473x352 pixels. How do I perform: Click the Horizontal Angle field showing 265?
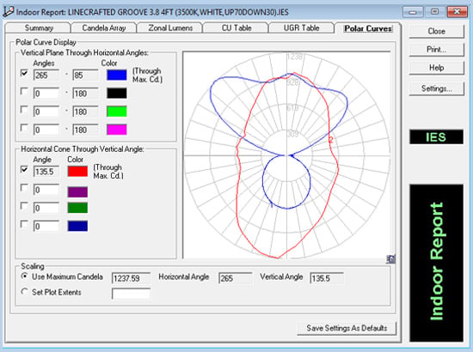pos(236,278)
